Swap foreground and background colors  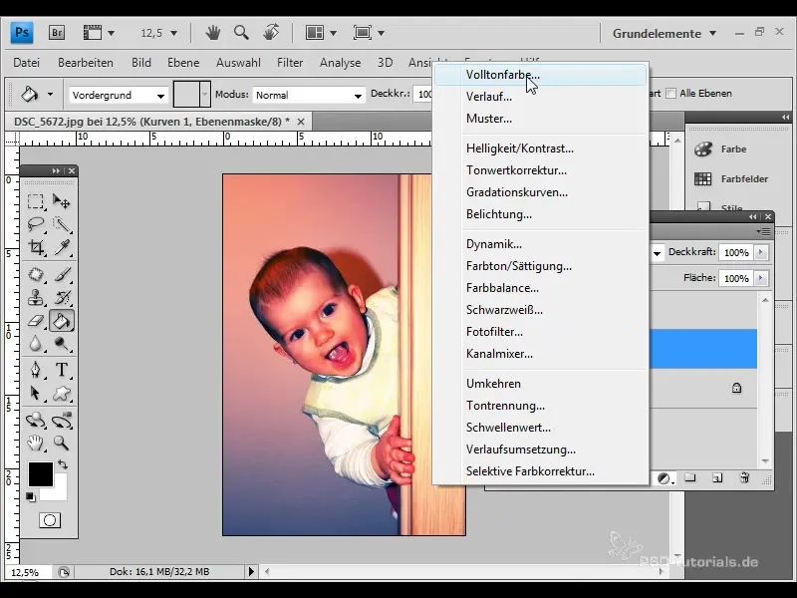click(63, 463)
